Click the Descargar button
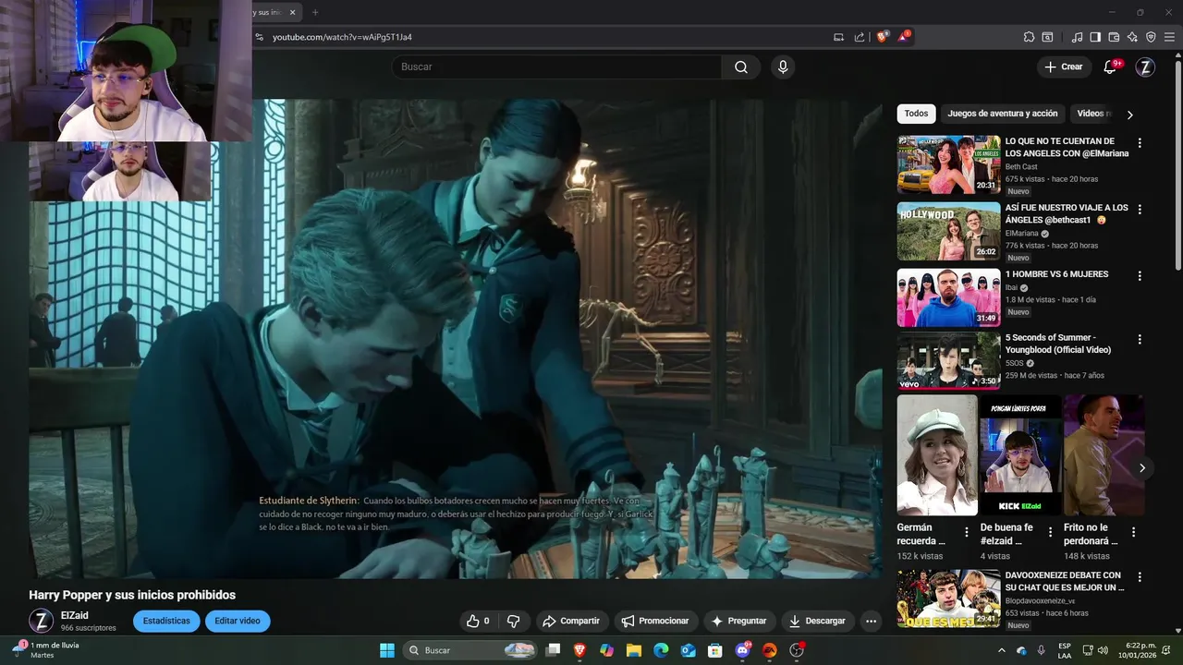Screen dimensions: 1183x665 point(818,621)
